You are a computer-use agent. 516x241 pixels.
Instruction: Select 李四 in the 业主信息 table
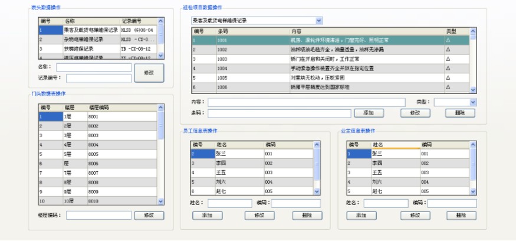[409, 163]
